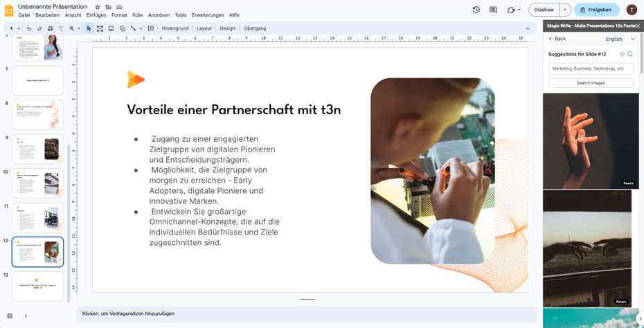Redo the last action
The height and width of the screenshot is (328, 644).
(x=39, y=28)
